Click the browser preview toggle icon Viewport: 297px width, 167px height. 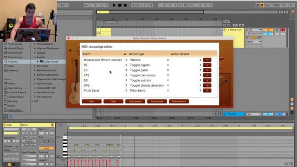point(10,117)
